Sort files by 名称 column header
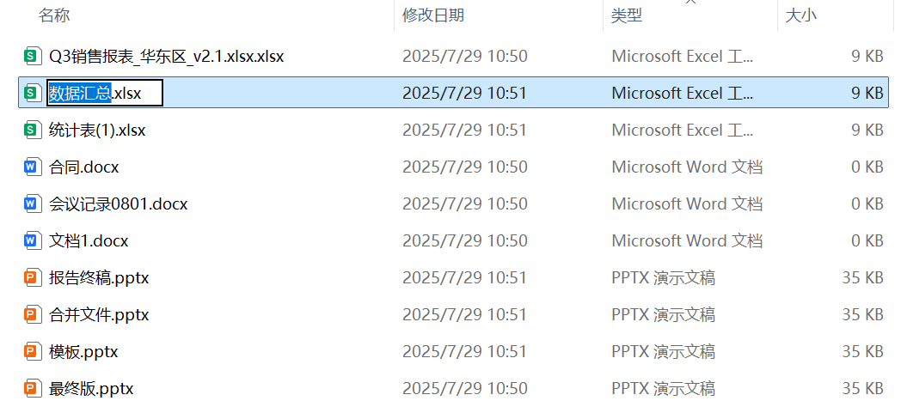The image size is (907, 413). (x=54, y=15)
